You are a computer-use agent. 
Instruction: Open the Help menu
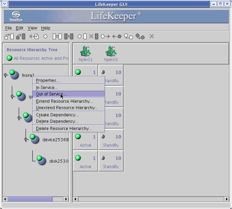click(x=45, y=28)
